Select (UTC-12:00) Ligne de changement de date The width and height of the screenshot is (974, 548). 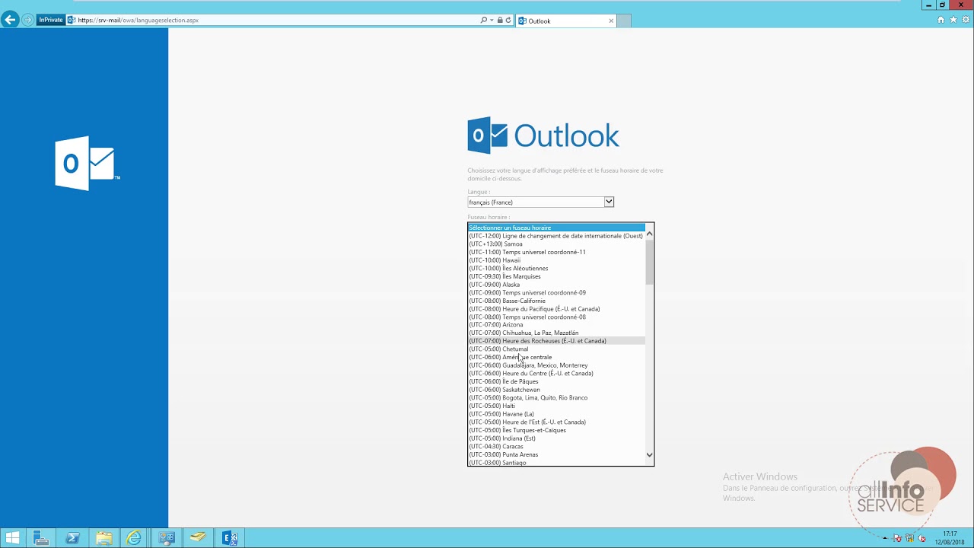coord(555,236)
